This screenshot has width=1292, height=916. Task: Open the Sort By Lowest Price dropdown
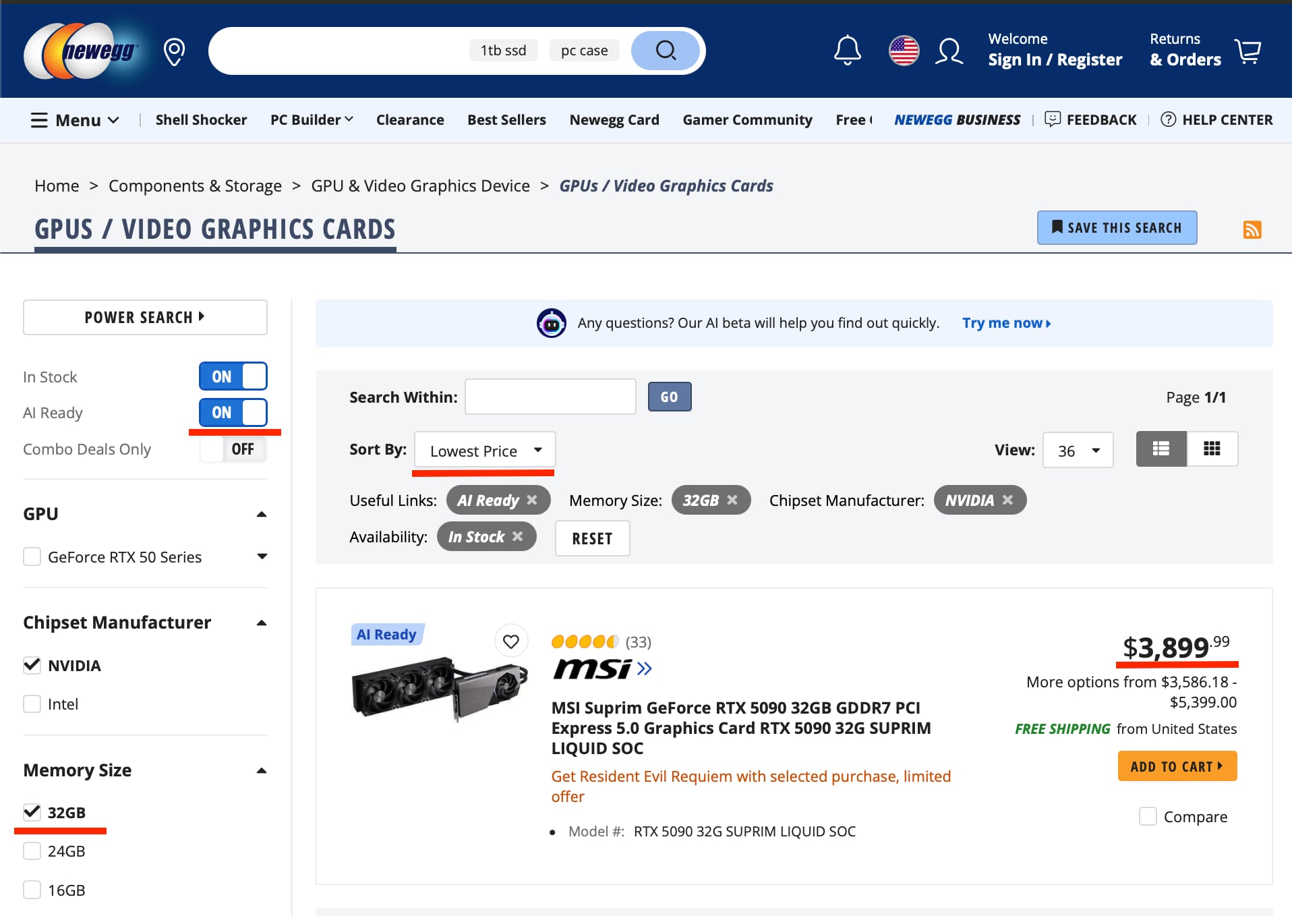tap(485, 450)
